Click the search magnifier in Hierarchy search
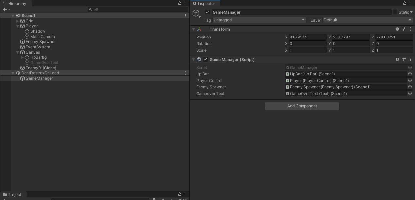Viewport: 415px width, 200px height. (91, 9)
